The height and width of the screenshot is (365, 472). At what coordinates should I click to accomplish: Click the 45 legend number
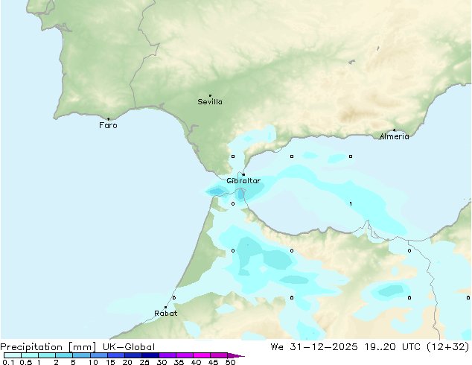pos(213,362)
